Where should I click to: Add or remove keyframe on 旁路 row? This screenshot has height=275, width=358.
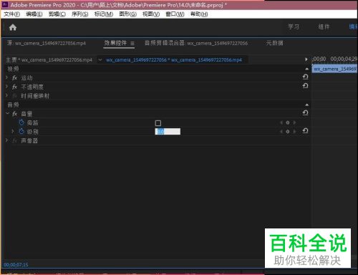tap(288, 122)
